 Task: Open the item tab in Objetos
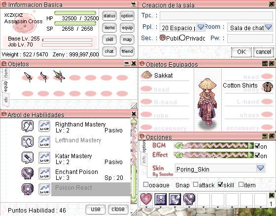click(5, 74)
